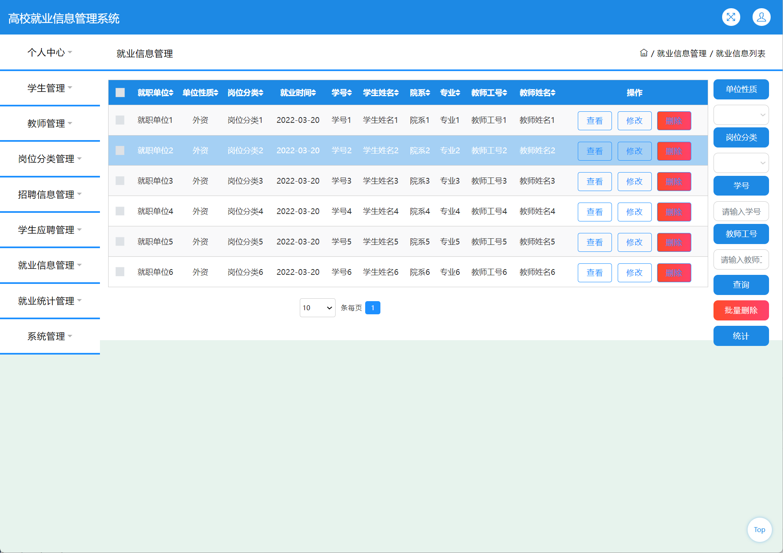Screen dimensions: 783x553
Task: Click the 教师工号 label button
Action: (x=741, y=234)
